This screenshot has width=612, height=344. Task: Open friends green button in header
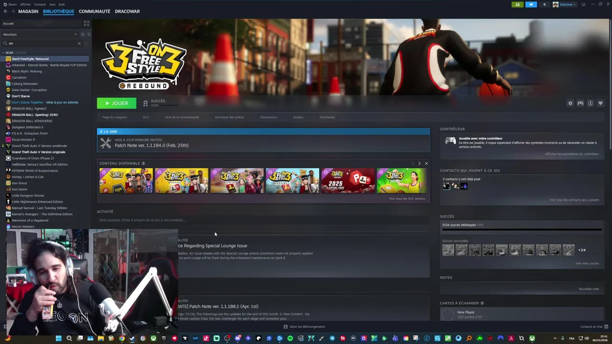(x=517, y=4)
